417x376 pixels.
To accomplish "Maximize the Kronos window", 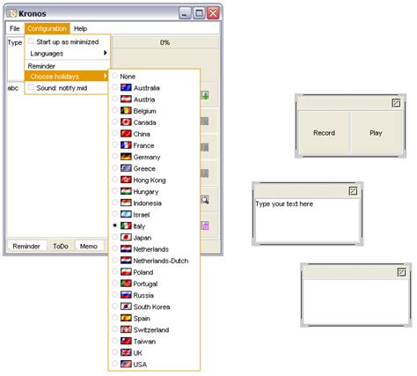I will [199, 13].
